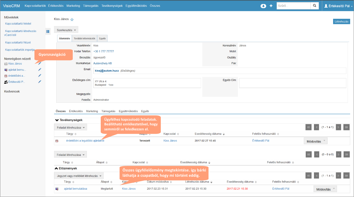Click the Létrehozás button
This screenshot has width=354, height=197.
click(x=341, y=21)
